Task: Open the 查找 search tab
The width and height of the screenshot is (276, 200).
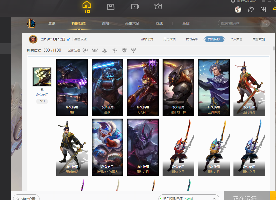Action: click(x=186, y=23)
